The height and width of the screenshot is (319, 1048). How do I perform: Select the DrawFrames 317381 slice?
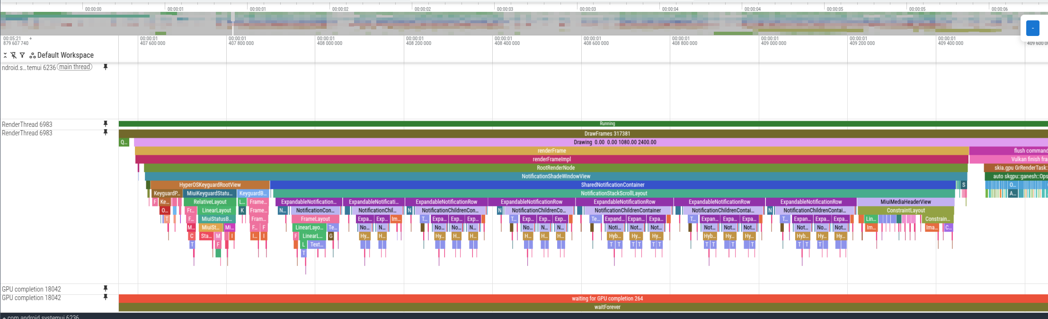coord(607,133)
